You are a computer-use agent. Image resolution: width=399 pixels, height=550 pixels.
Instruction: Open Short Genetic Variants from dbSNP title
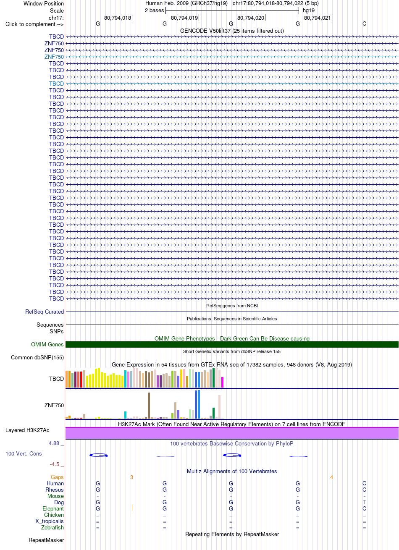tap(232, 351)
